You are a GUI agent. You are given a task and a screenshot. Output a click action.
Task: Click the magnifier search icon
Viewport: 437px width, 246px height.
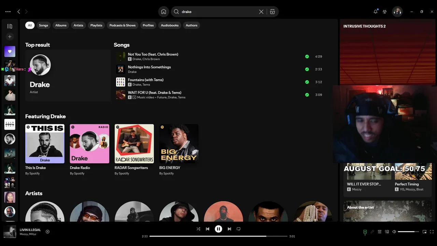pos(176,12)
